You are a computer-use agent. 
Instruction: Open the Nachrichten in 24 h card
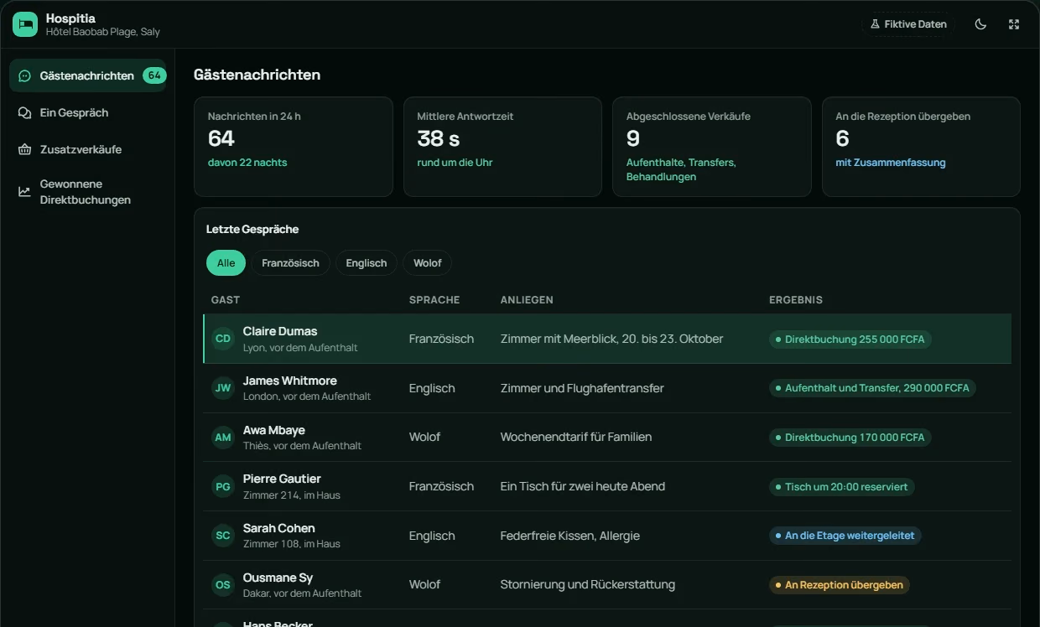tap(294, 147)
